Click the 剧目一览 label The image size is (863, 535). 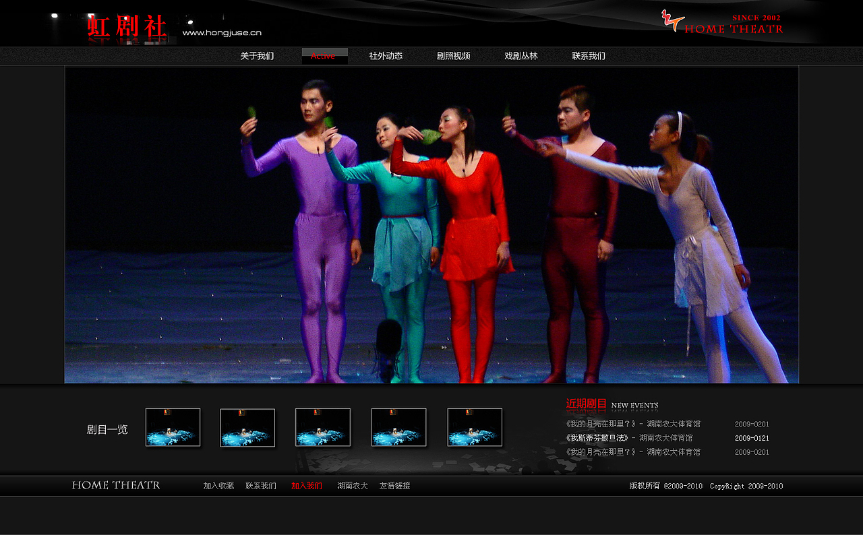point(107,429)
